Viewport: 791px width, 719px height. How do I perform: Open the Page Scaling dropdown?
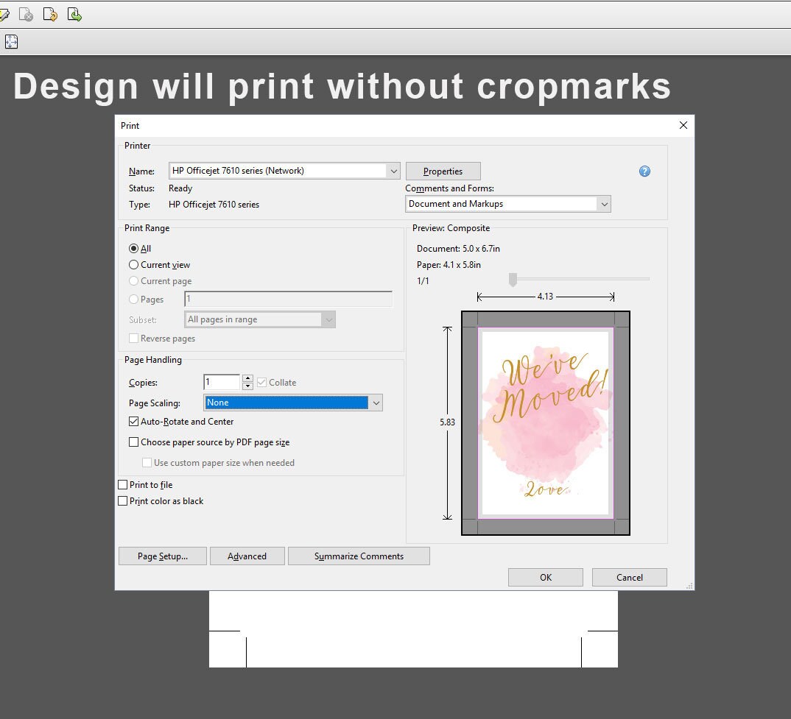293,403
